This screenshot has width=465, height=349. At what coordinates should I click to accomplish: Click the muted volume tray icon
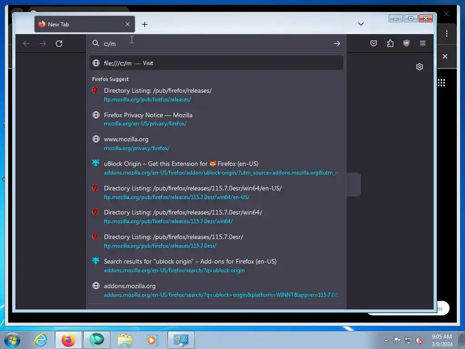click(x=419, y=340)
